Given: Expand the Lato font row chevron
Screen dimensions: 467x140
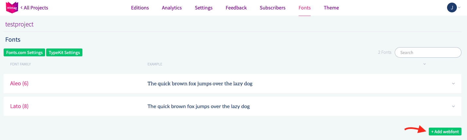Looking at the screenshot, I should (453, 106).
